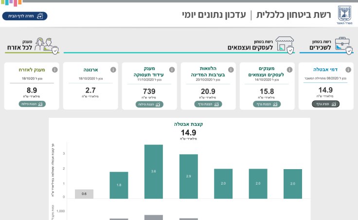Click the 14.9 value on דמי אבטלה card
Screen dimensions: 358x220
coord(325,90)
